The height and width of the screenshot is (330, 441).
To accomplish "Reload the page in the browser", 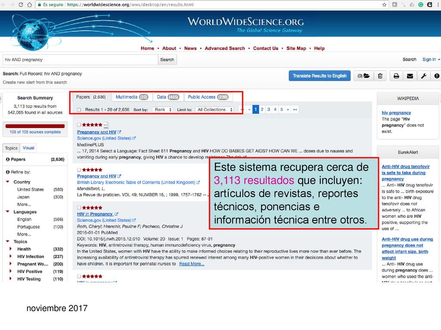I will (21, 4).
